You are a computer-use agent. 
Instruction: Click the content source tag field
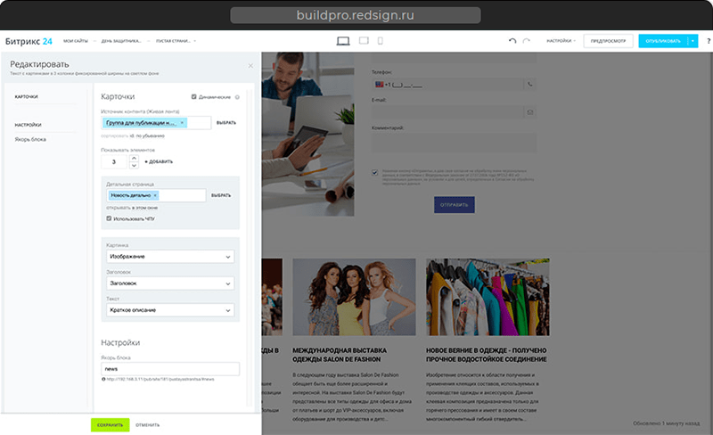[156, 122]
